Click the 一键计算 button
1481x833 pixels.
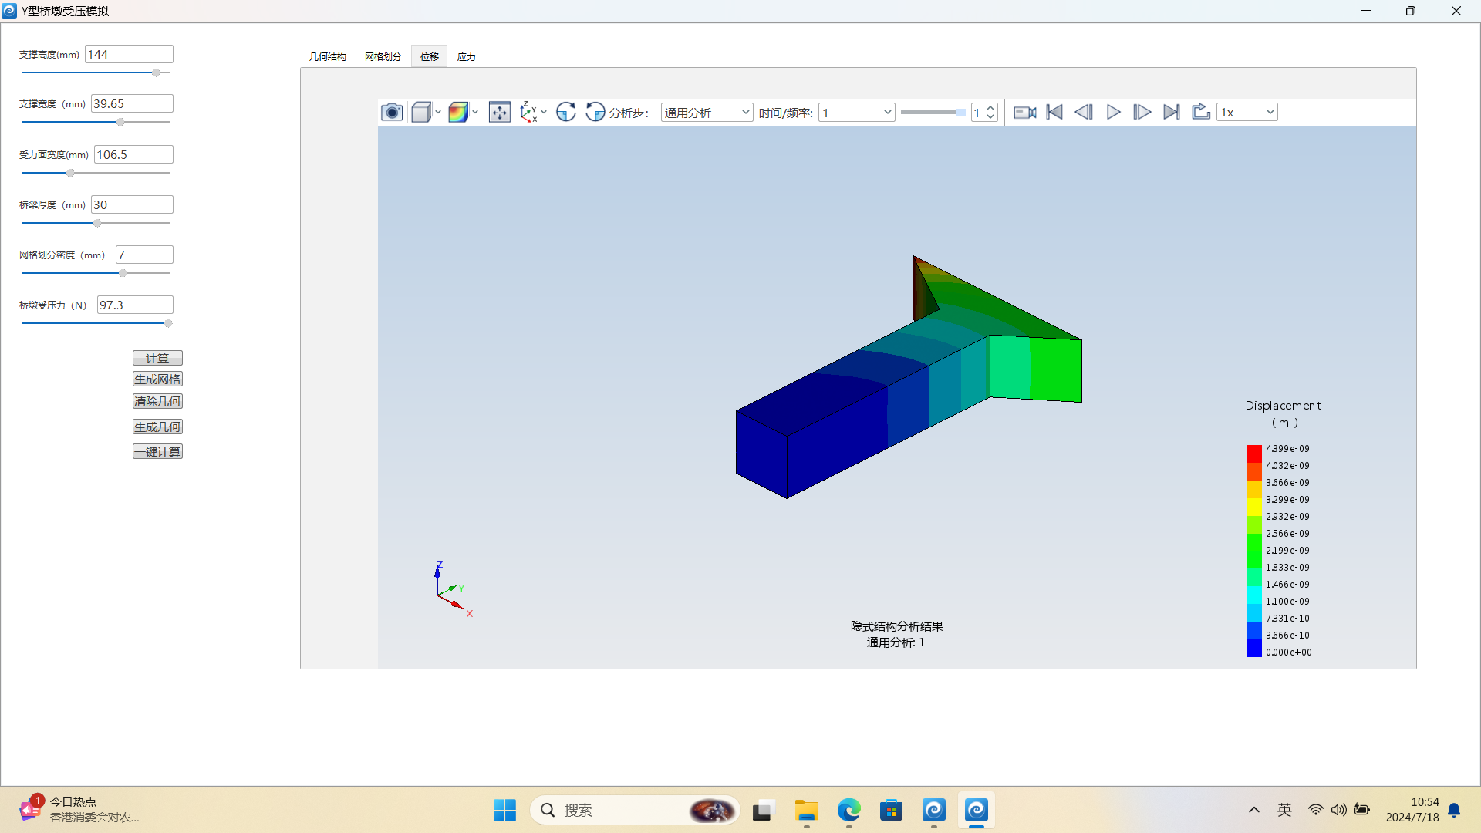[157, 452]
